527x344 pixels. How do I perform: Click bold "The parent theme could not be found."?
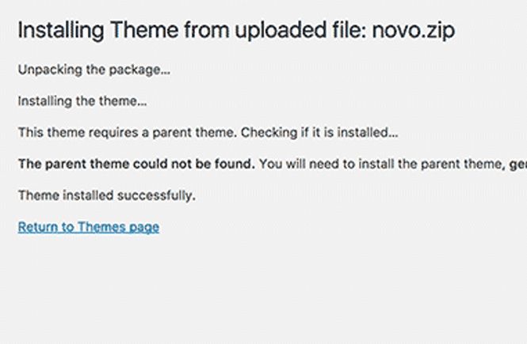[x=136, y=164]
